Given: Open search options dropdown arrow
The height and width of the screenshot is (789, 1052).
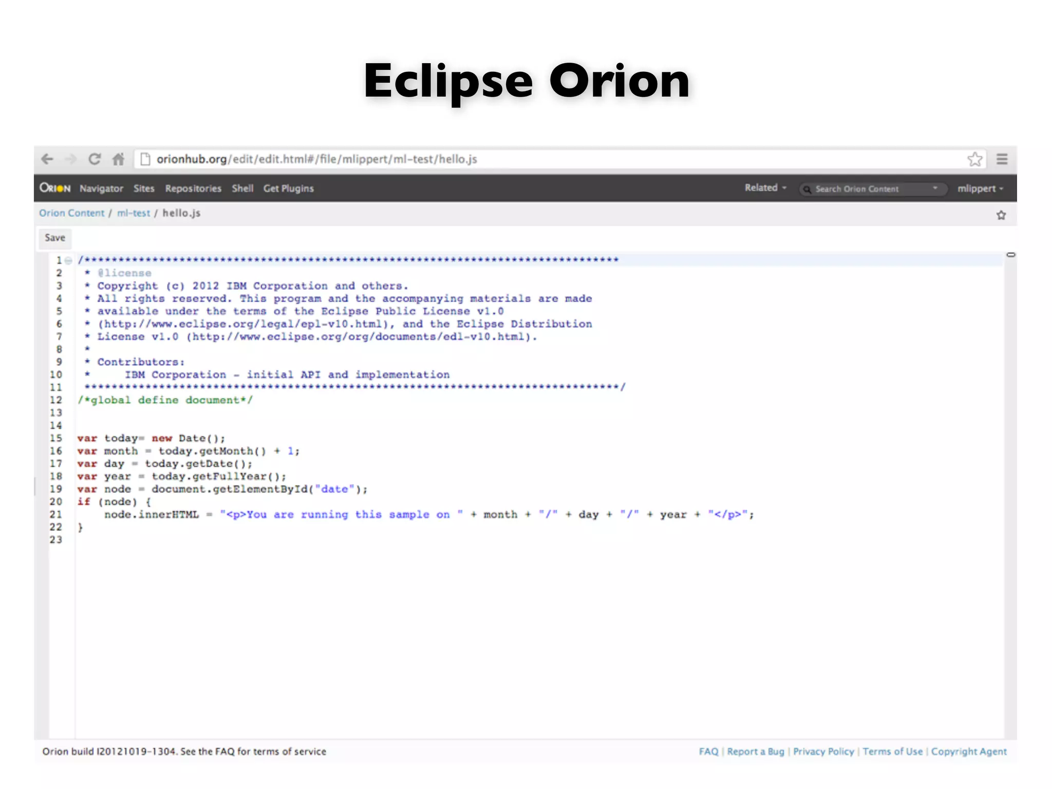Looking at the screenshot, I should click(935, 188).
